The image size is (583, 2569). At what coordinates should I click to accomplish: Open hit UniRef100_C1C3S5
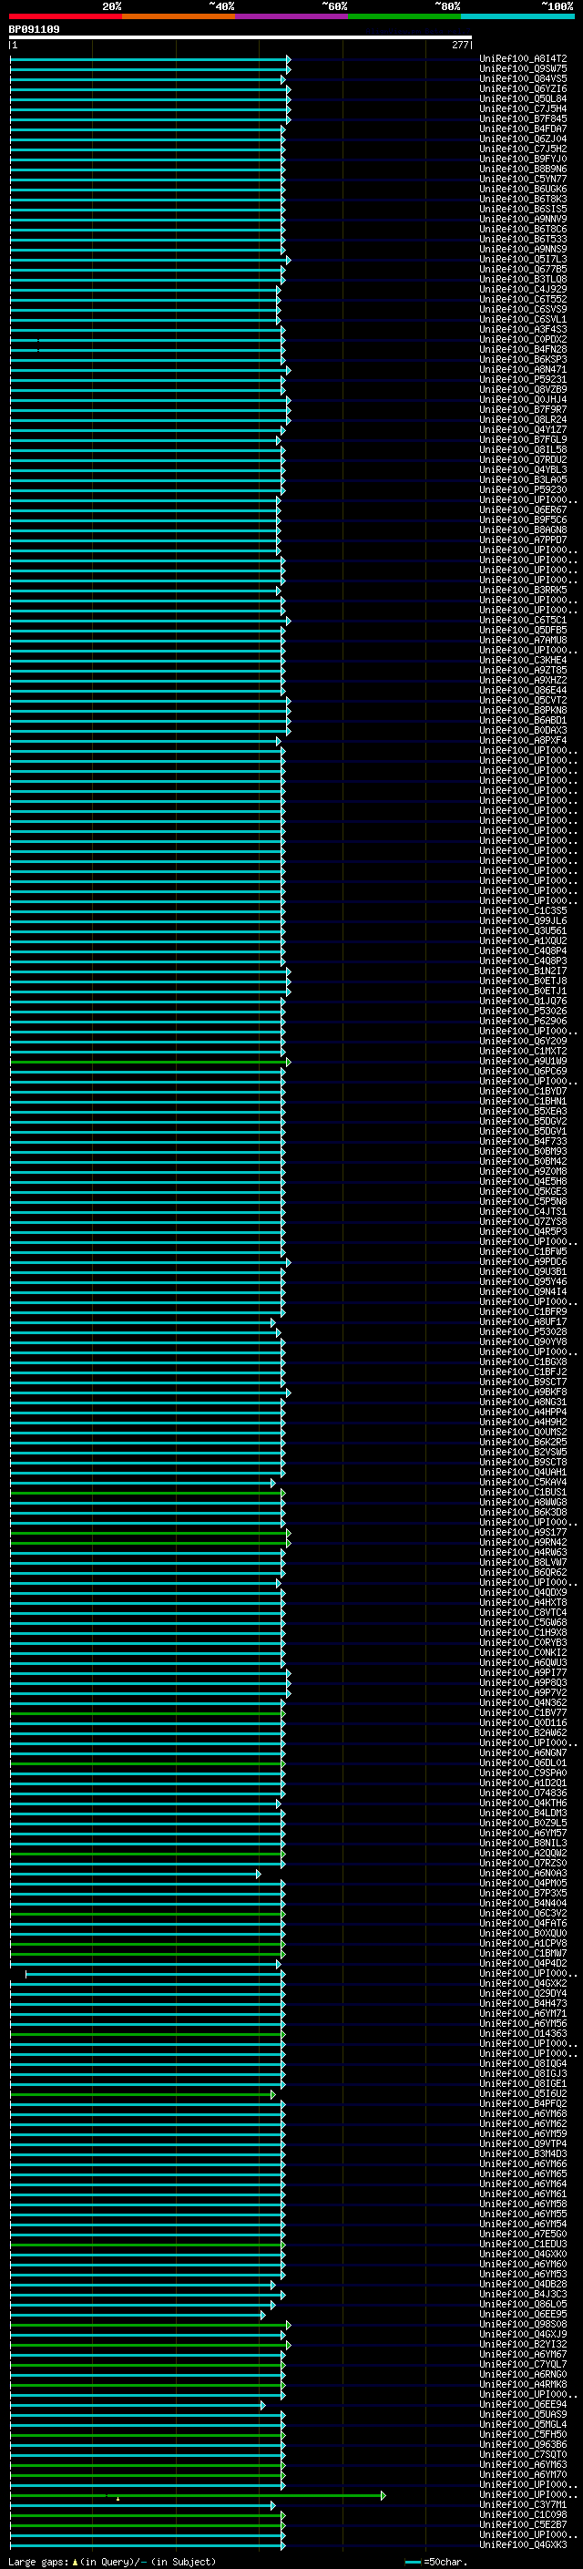click(523, 910)
